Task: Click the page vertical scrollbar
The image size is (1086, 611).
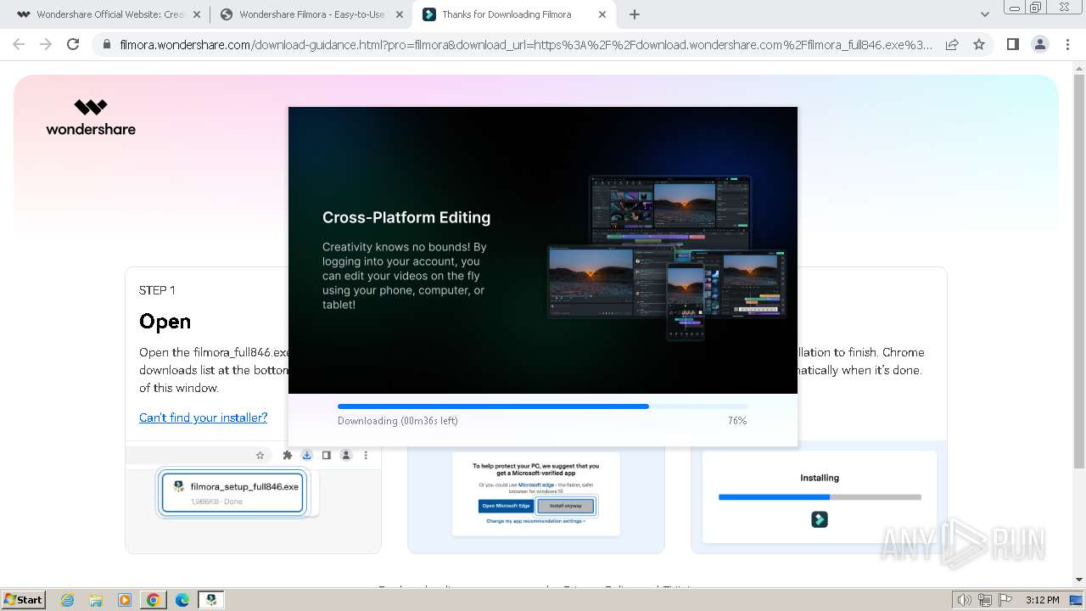Action: tap(1078, 270)
